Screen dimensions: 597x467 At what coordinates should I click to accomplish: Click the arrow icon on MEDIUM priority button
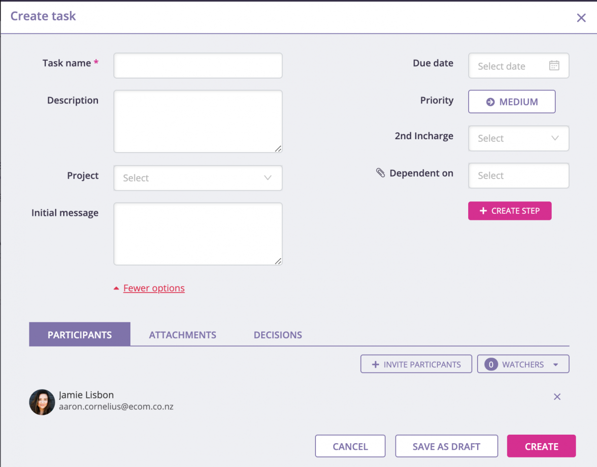491,101
